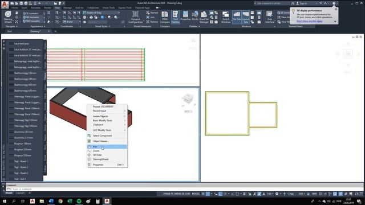
Task: Open the User Interface dropdown
Action: coord(270,17)
